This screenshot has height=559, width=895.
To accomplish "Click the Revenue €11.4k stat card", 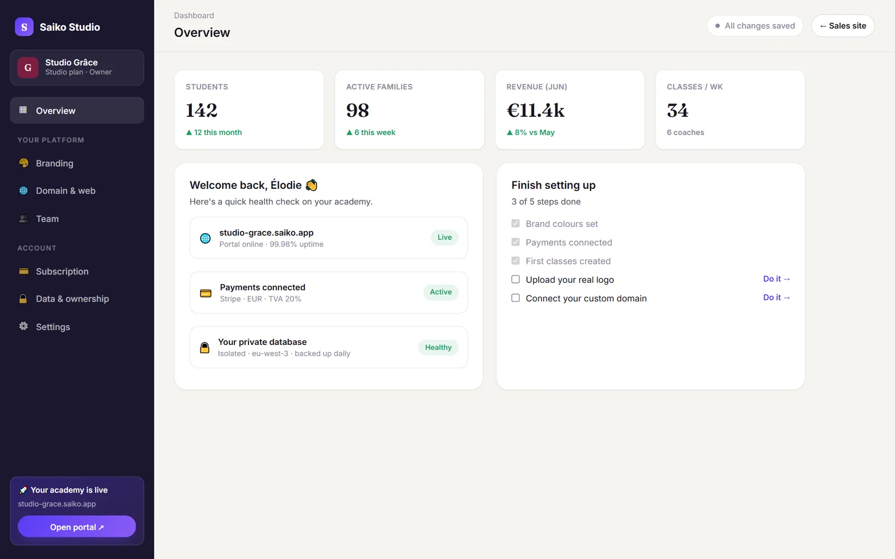I will 569,110.
